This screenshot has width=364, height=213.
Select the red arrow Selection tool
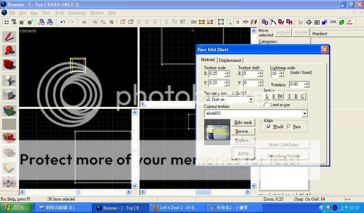point(9,37)
